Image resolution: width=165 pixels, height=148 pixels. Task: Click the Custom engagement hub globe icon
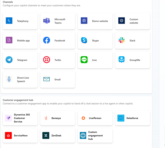[x=83, y=135]
